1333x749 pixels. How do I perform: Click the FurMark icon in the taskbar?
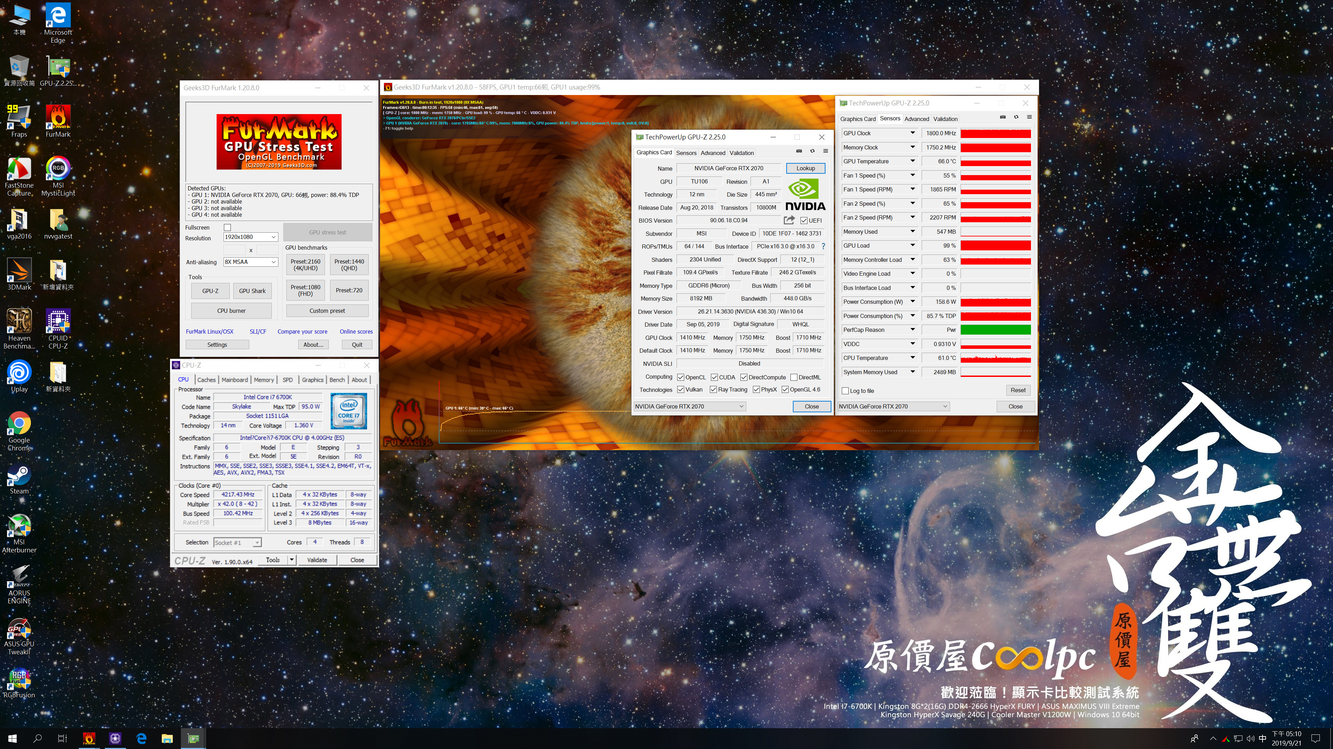pos(89,738)
